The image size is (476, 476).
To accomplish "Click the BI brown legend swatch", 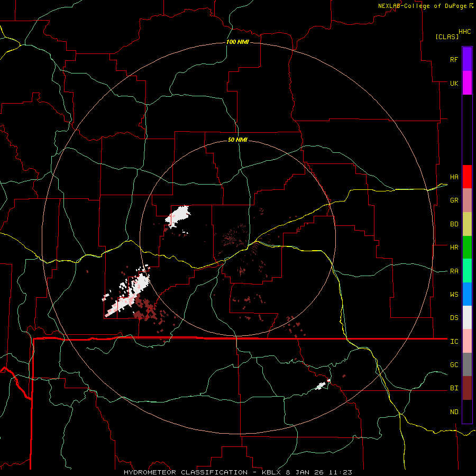I will [467, 388].
